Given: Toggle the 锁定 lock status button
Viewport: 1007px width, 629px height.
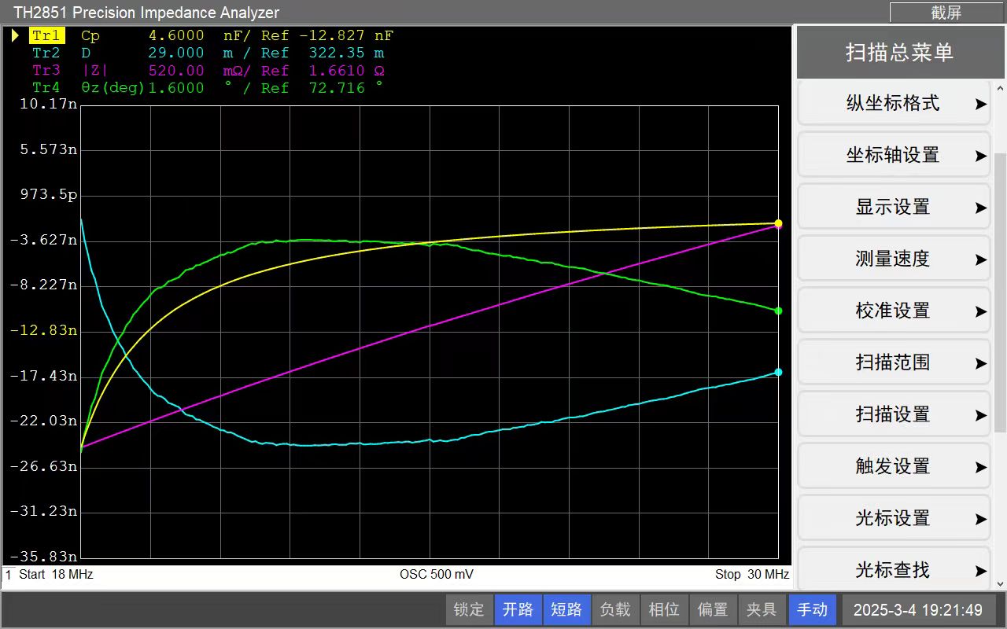Looking at the screenshot, I should pyautogui.click(x=469, y=609).
